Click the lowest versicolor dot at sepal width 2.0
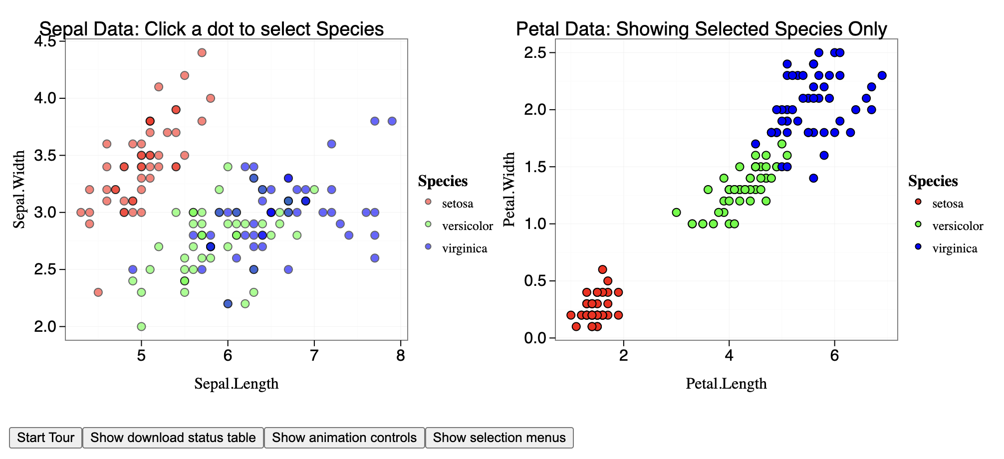 (141, 326)
